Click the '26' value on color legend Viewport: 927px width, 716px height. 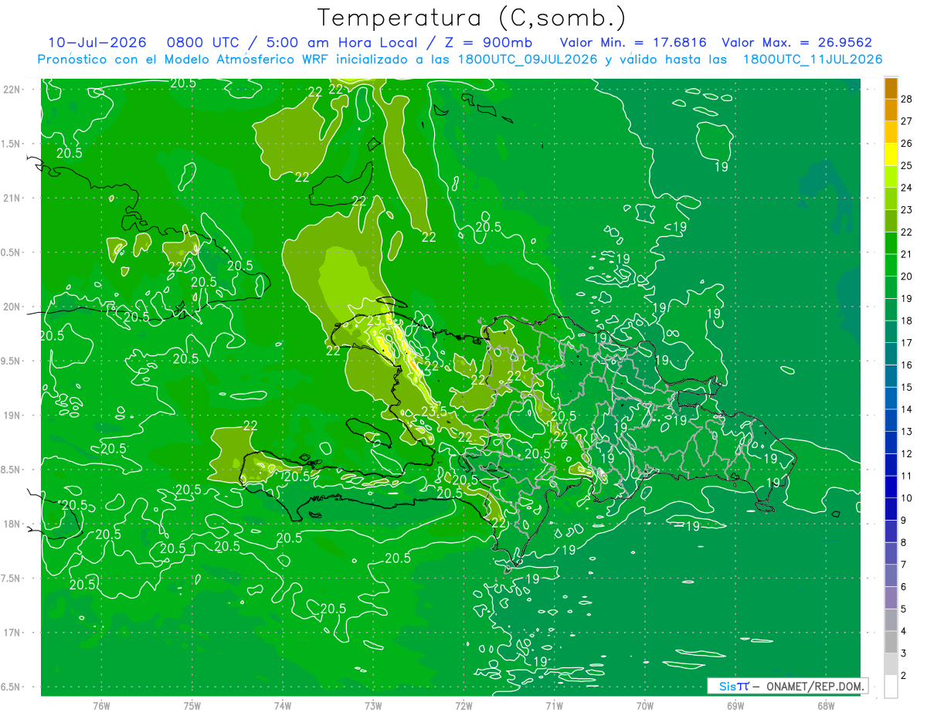pos(908,143)
